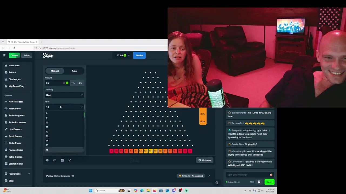This screenshot has width=346, height=194.
Task: Open the Fairness dialog
Action: point(205,160)
